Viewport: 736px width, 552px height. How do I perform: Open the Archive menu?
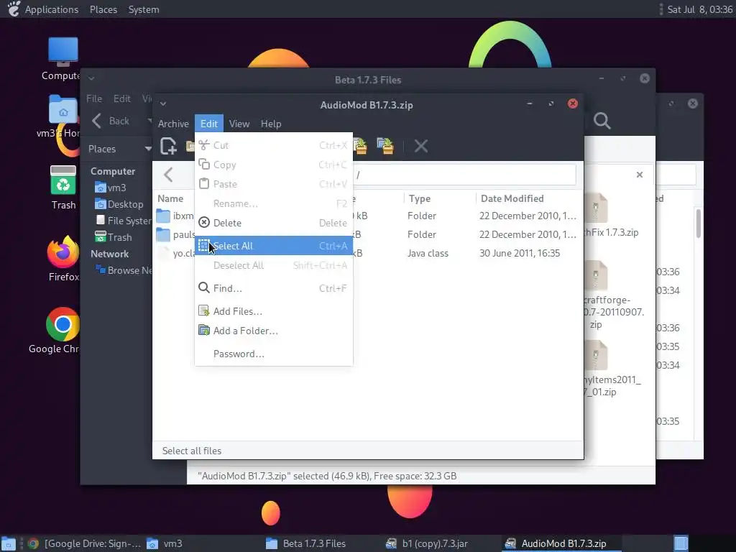coord(173,124)
